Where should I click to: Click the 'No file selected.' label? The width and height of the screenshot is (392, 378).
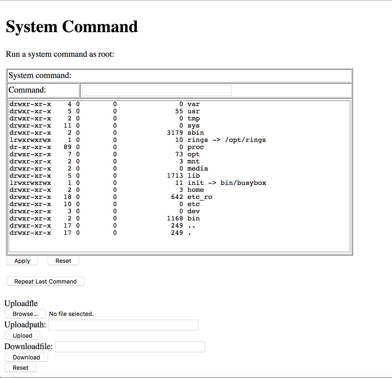(71, 314)
